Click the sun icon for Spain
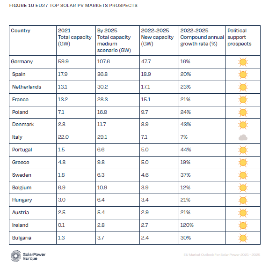This screenshot has height=262, width=269. 243,75
